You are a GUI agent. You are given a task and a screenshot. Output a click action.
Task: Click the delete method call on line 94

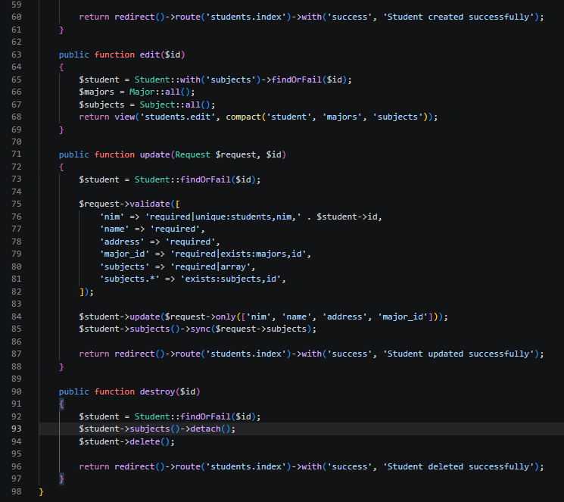pyautogui.click(x=145, y=441)
